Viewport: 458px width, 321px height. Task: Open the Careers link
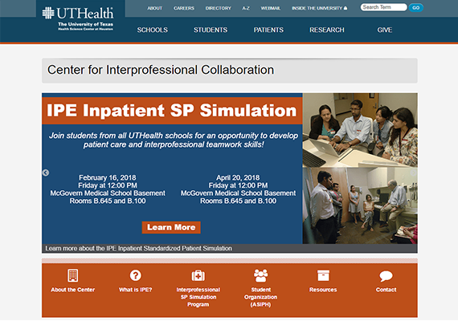coord(184,8)
